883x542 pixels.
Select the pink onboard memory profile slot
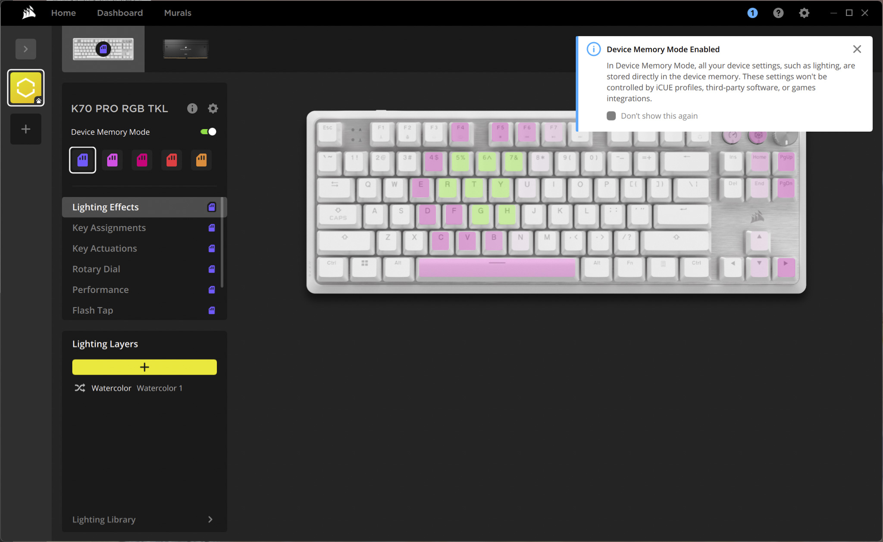click(x=142, y=160)
